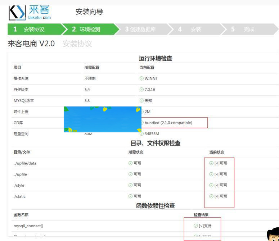Viewport: 279px width, 241px height.
Task: Click current-state check icon for ../upfile
Action: point(211,174)
